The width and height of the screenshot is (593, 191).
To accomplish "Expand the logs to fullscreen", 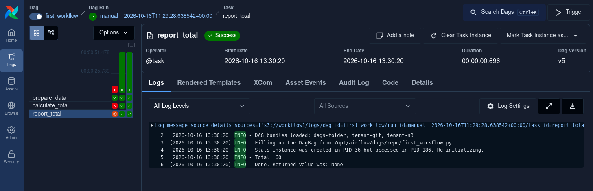I will (549, 106).
